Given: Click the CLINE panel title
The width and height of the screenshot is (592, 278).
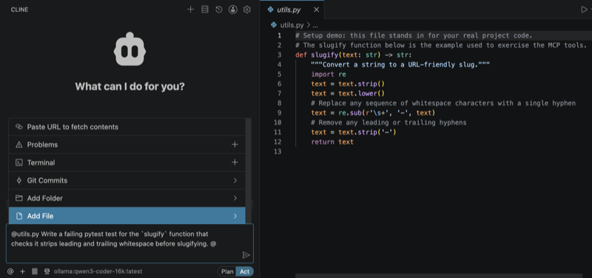Looking at the screenshot, I should [x=20, y=10].
